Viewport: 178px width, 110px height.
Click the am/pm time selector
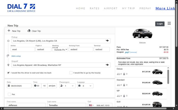click(x=52, y=86)
